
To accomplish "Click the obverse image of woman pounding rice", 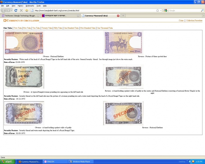I will [x=24, y=76].
